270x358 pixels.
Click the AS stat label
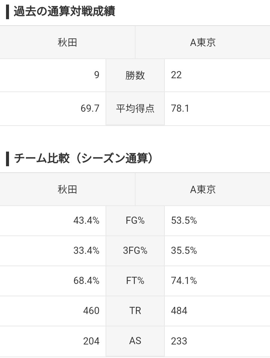[135, 341]
